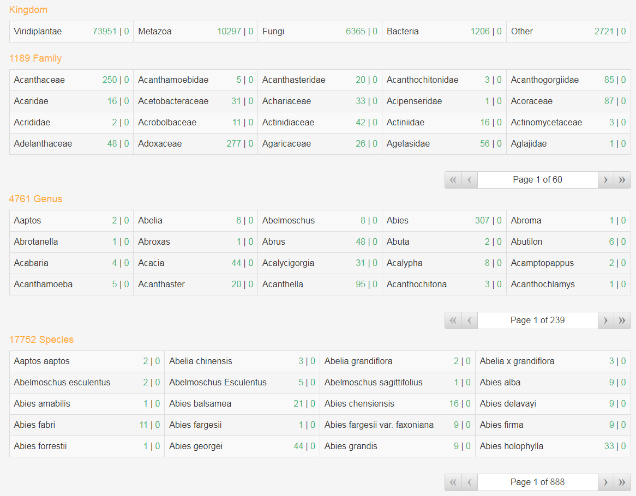636x496 pixels.
Task: Jump to last page of Family list
Action: click(622, 180)
